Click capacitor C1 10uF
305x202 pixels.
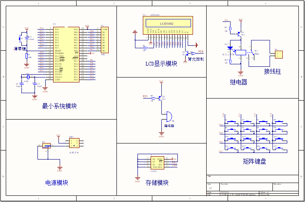coord(27,38)
